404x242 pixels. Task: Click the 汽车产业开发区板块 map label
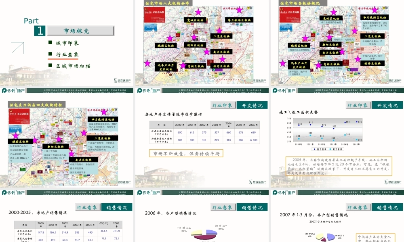[x=166, y=67]
